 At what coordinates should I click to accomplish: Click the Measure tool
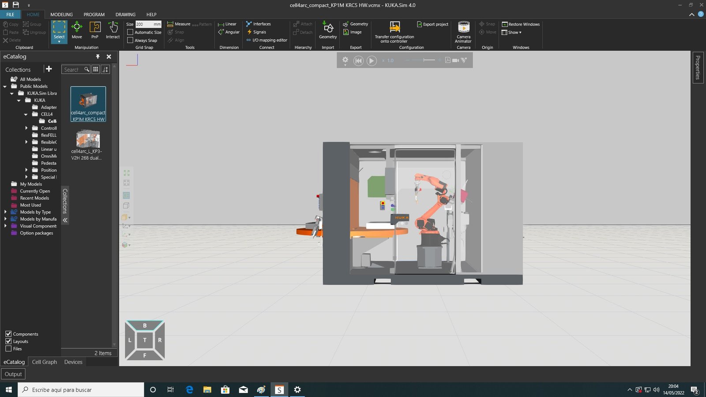179,24
